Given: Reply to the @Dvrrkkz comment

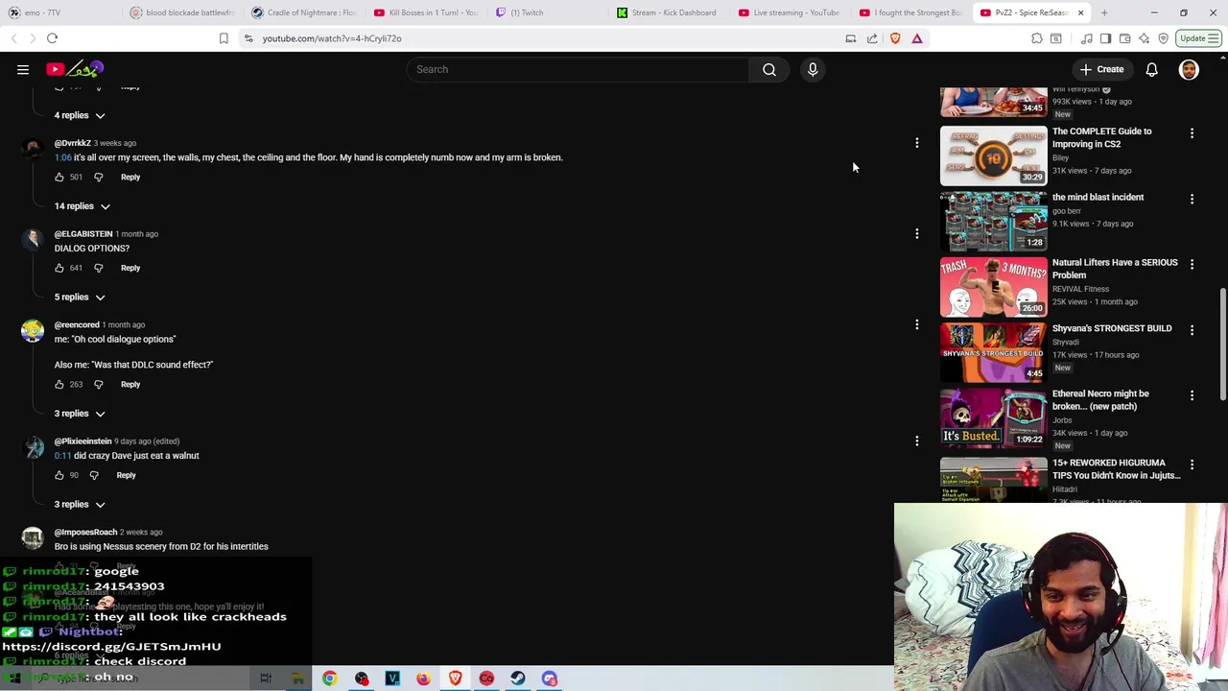Looking at the screenshot, I should coord(130,177).
